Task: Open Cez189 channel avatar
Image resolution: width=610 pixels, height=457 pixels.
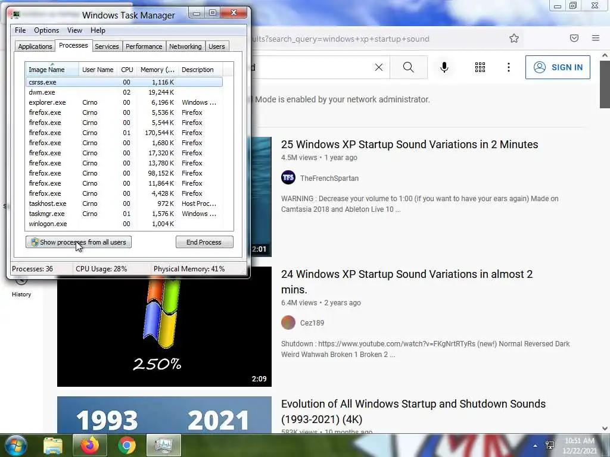Action: point(288,323)
